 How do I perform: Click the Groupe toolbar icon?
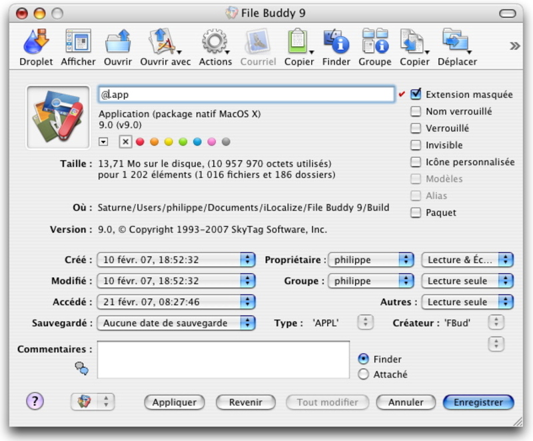[375, 41]
